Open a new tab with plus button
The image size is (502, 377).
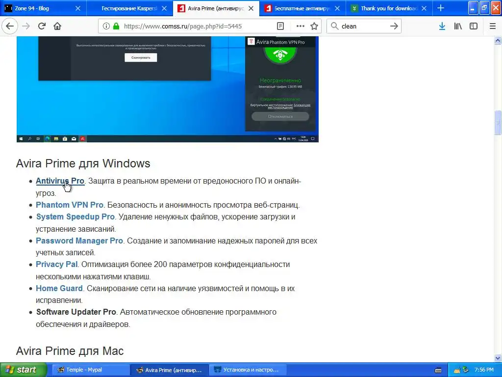[x=441, y=8]
